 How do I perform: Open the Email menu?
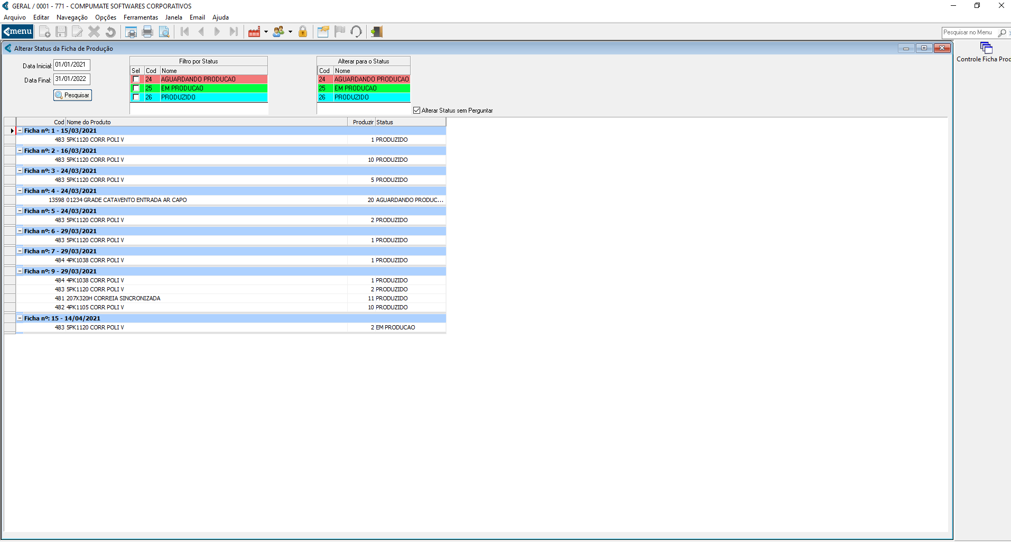[197, 17]
